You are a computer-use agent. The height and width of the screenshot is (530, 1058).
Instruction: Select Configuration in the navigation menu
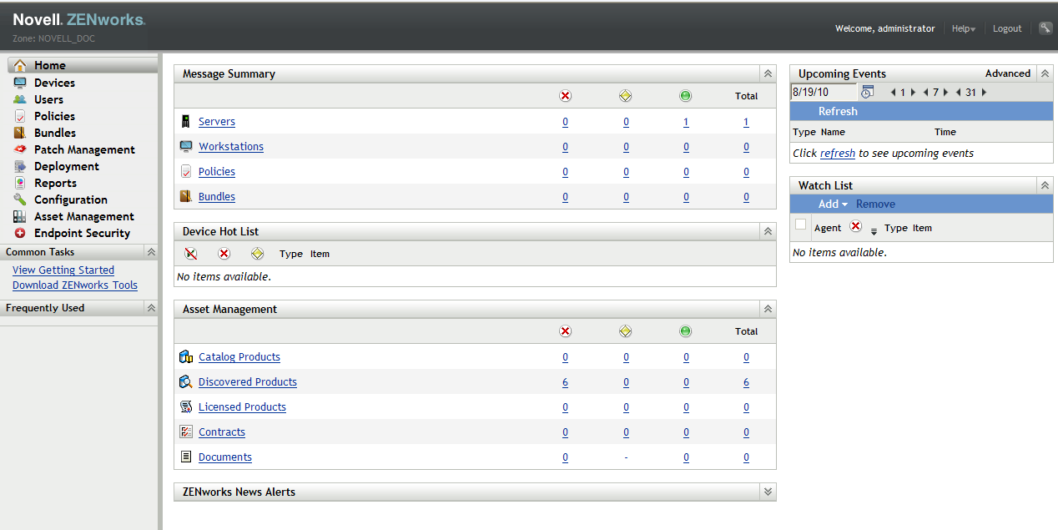tap(71, 199)
